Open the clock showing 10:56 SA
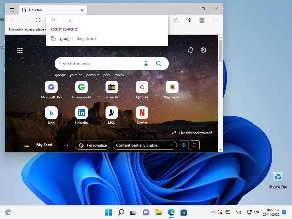 pyautogui.click(x=271, y=212)
